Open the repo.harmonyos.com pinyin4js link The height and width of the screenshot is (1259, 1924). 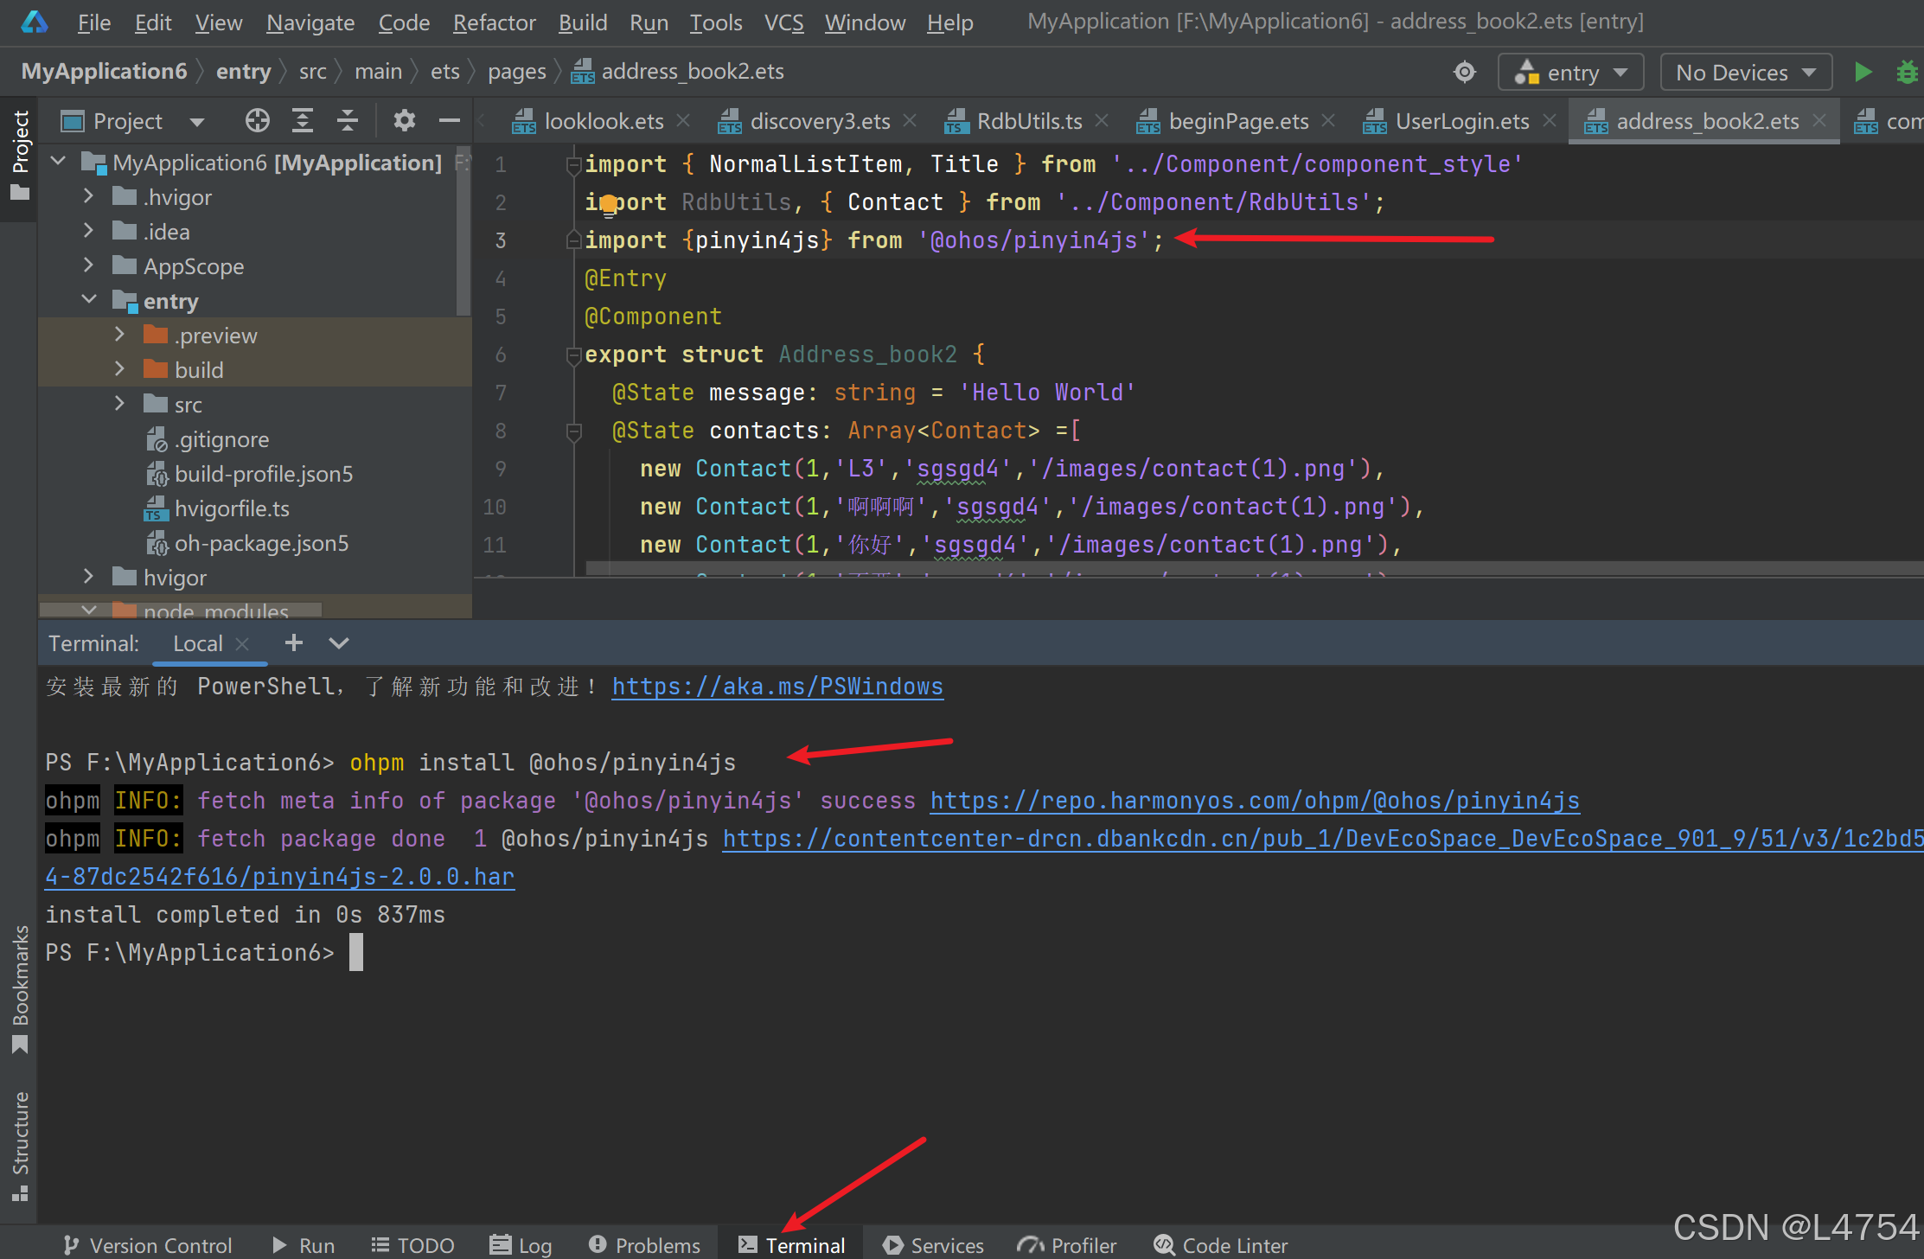(x=1255, y=801)
